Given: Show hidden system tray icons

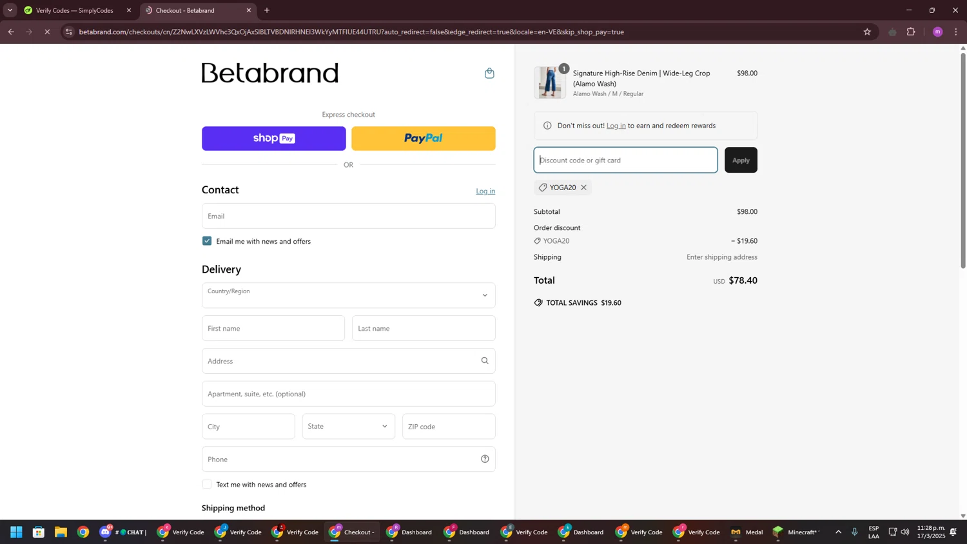Looking at the screenshot, I should 838,532.
